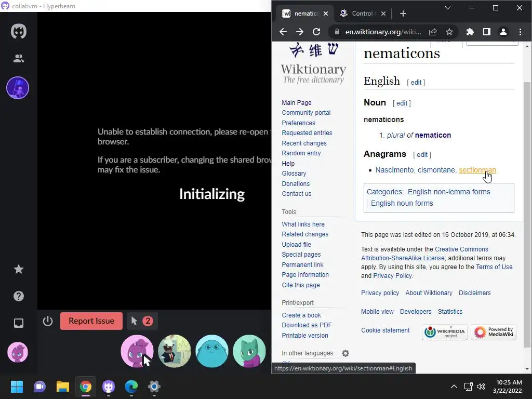The image size is (532, 399).
Task: Open the Random entry link
Action: 301,153
